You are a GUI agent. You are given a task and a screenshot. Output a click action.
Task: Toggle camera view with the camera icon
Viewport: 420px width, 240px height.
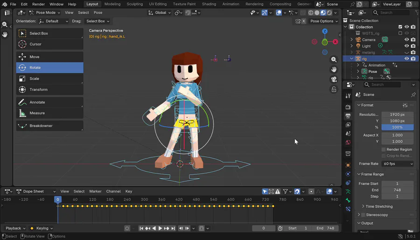[x=334, y=79]
